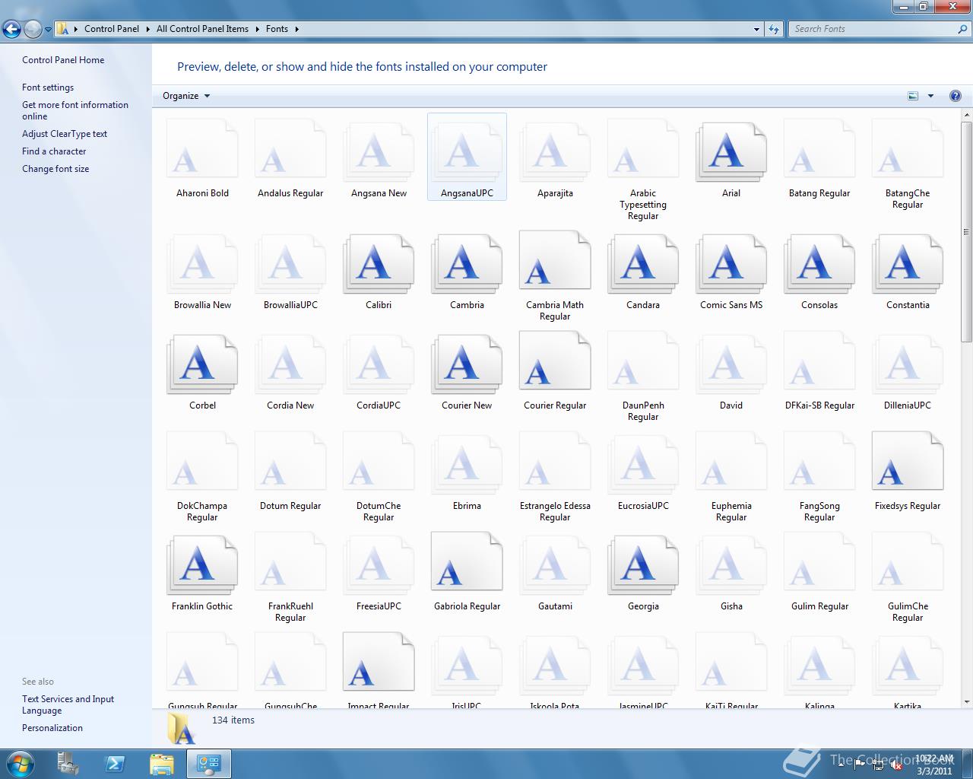
Task: Select the Franklin Gothic font icon
Action: [201, 564]
